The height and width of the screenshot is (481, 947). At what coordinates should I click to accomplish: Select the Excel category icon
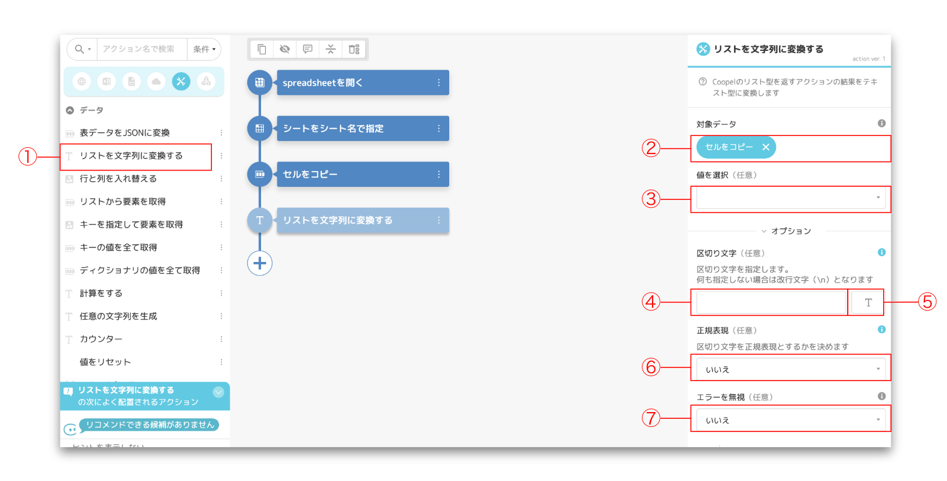[107, 81]
